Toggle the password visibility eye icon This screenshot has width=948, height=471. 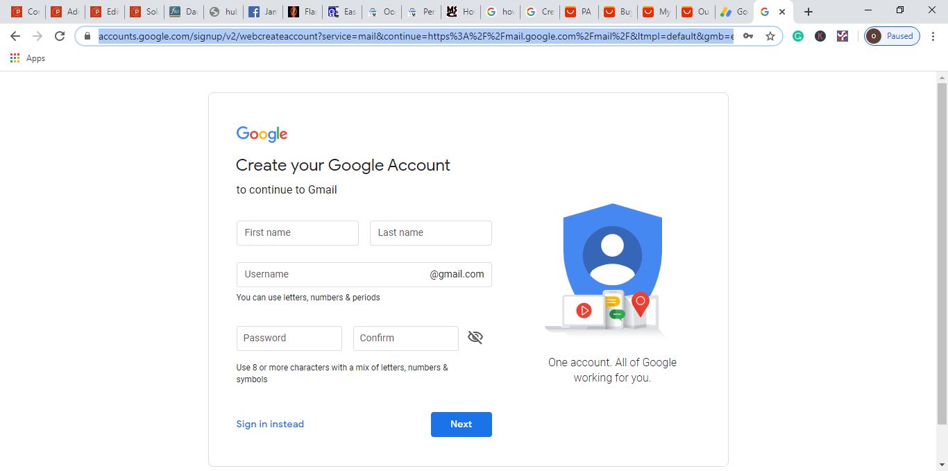click(475, 337)
